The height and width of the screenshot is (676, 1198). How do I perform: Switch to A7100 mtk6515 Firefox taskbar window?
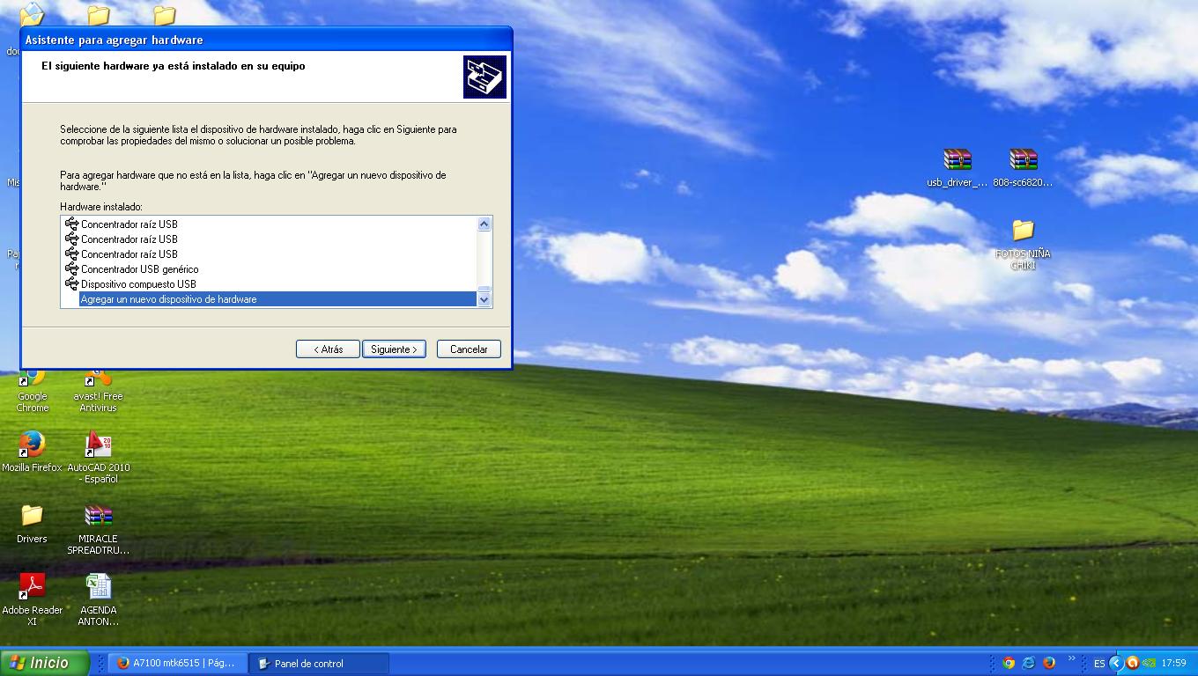178,663
